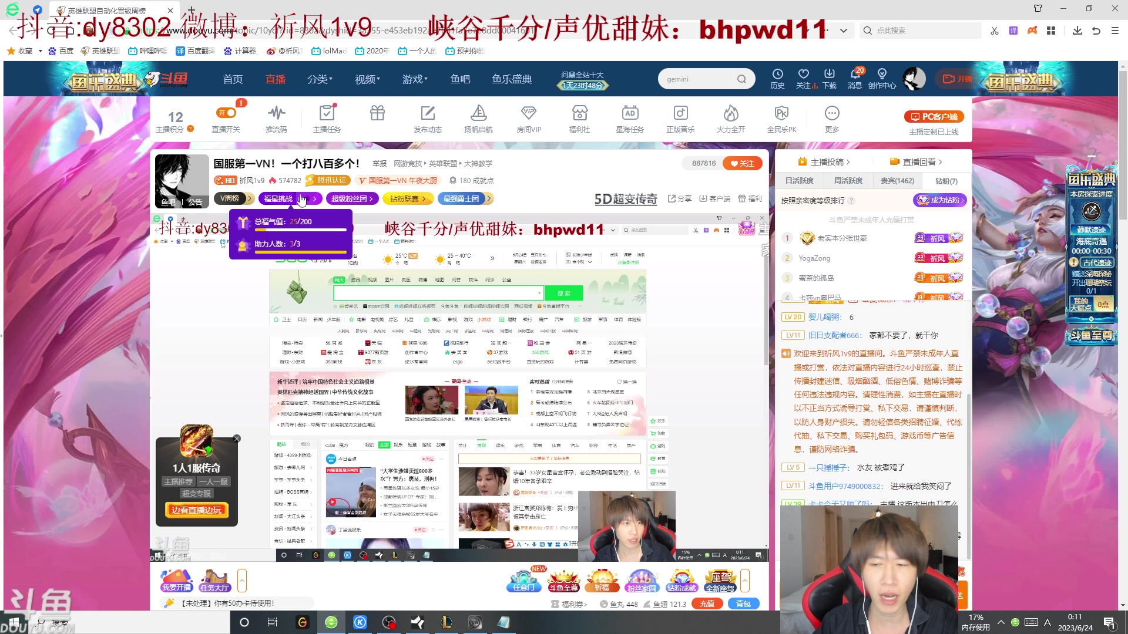Click the orange 关注 follow button

coord(742,163)
